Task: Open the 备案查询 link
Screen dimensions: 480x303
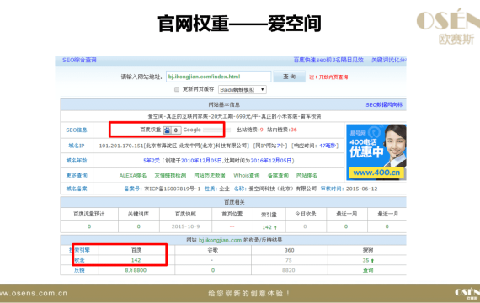Action: tap(278, 175)
